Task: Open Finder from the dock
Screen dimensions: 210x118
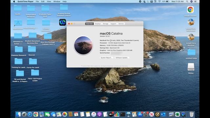Action: (x=18, y=114)
